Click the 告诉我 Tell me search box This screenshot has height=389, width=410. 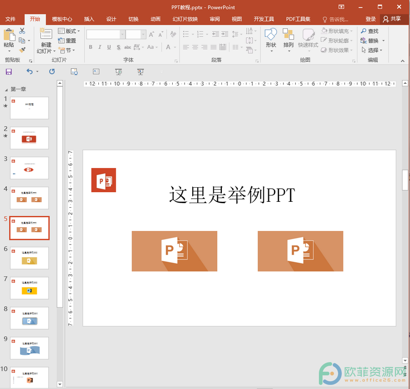(335, 19)
